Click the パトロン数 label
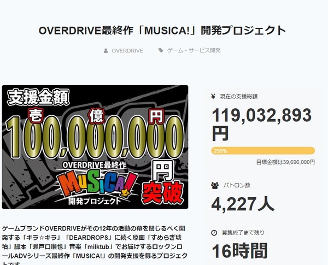Image resolution: width=328 pixels, height=265 pixels. click(x=237, y=185)
